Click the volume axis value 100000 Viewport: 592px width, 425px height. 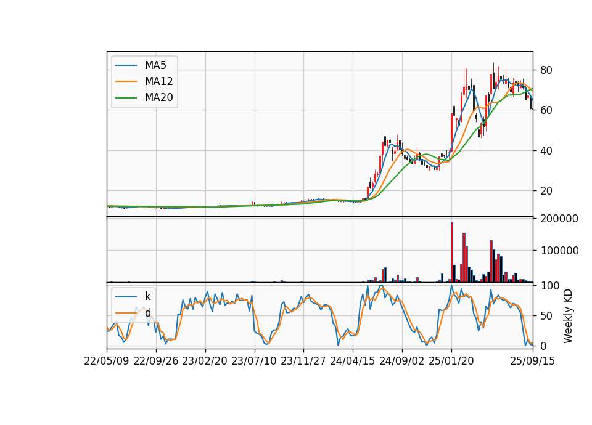[559, 251]
